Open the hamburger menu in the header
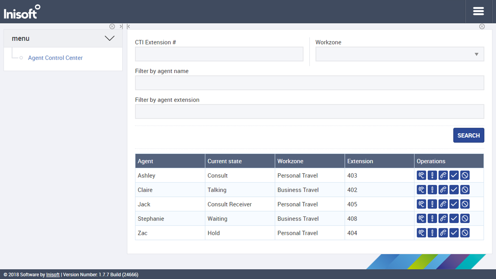The width and height of the screenshot is (496, 279). pos(478,11)
